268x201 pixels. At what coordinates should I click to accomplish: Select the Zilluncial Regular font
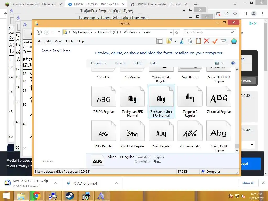coord(219,101)
